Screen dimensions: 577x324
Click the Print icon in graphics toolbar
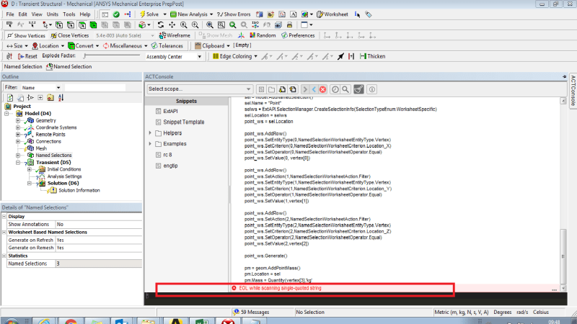290,25
